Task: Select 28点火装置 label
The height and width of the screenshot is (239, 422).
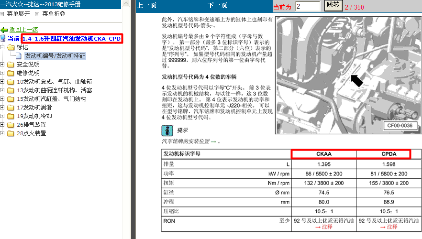Action: [x=32, y=133]
